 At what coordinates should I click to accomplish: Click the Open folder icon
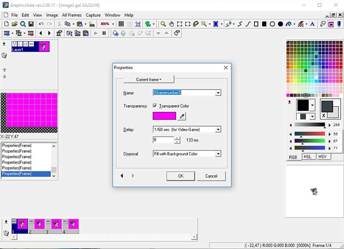15,24
